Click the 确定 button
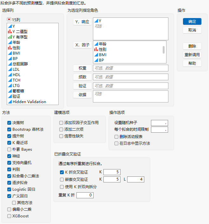This screenshot has height=224, width=209. pos(192,22)
